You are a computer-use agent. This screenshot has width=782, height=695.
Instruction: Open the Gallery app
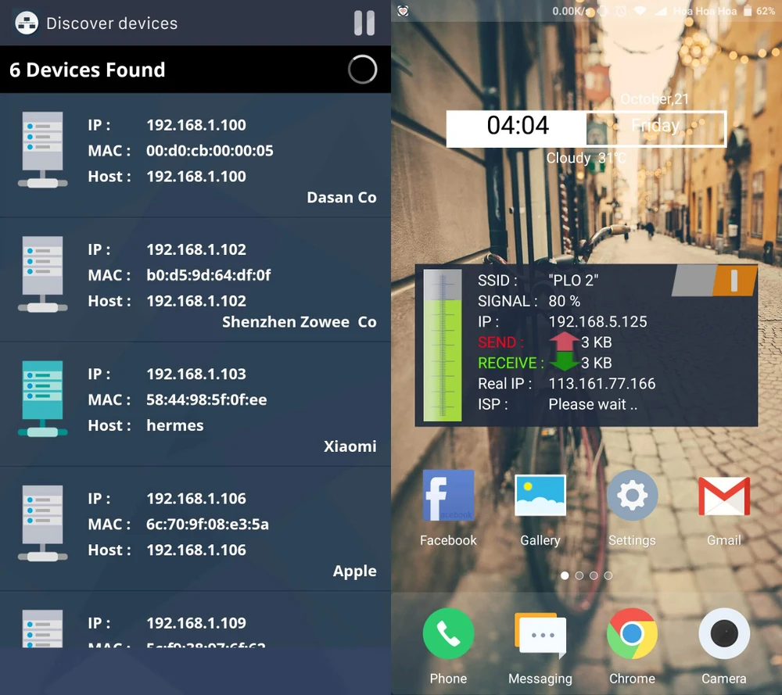pos(540,495)
